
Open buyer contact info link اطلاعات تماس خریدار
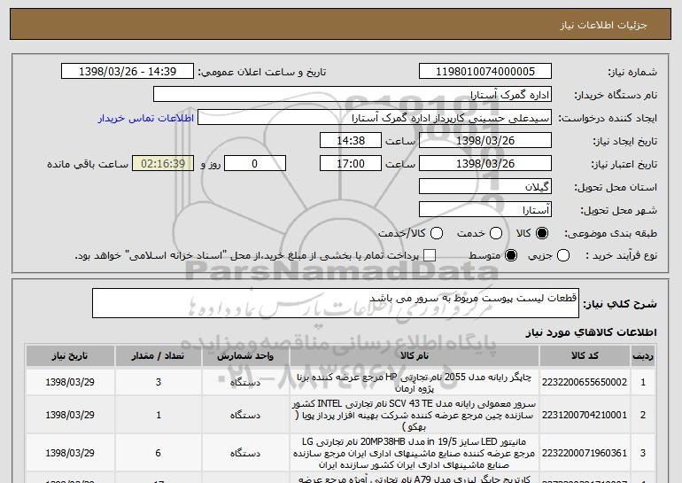(x=146, y=118)
